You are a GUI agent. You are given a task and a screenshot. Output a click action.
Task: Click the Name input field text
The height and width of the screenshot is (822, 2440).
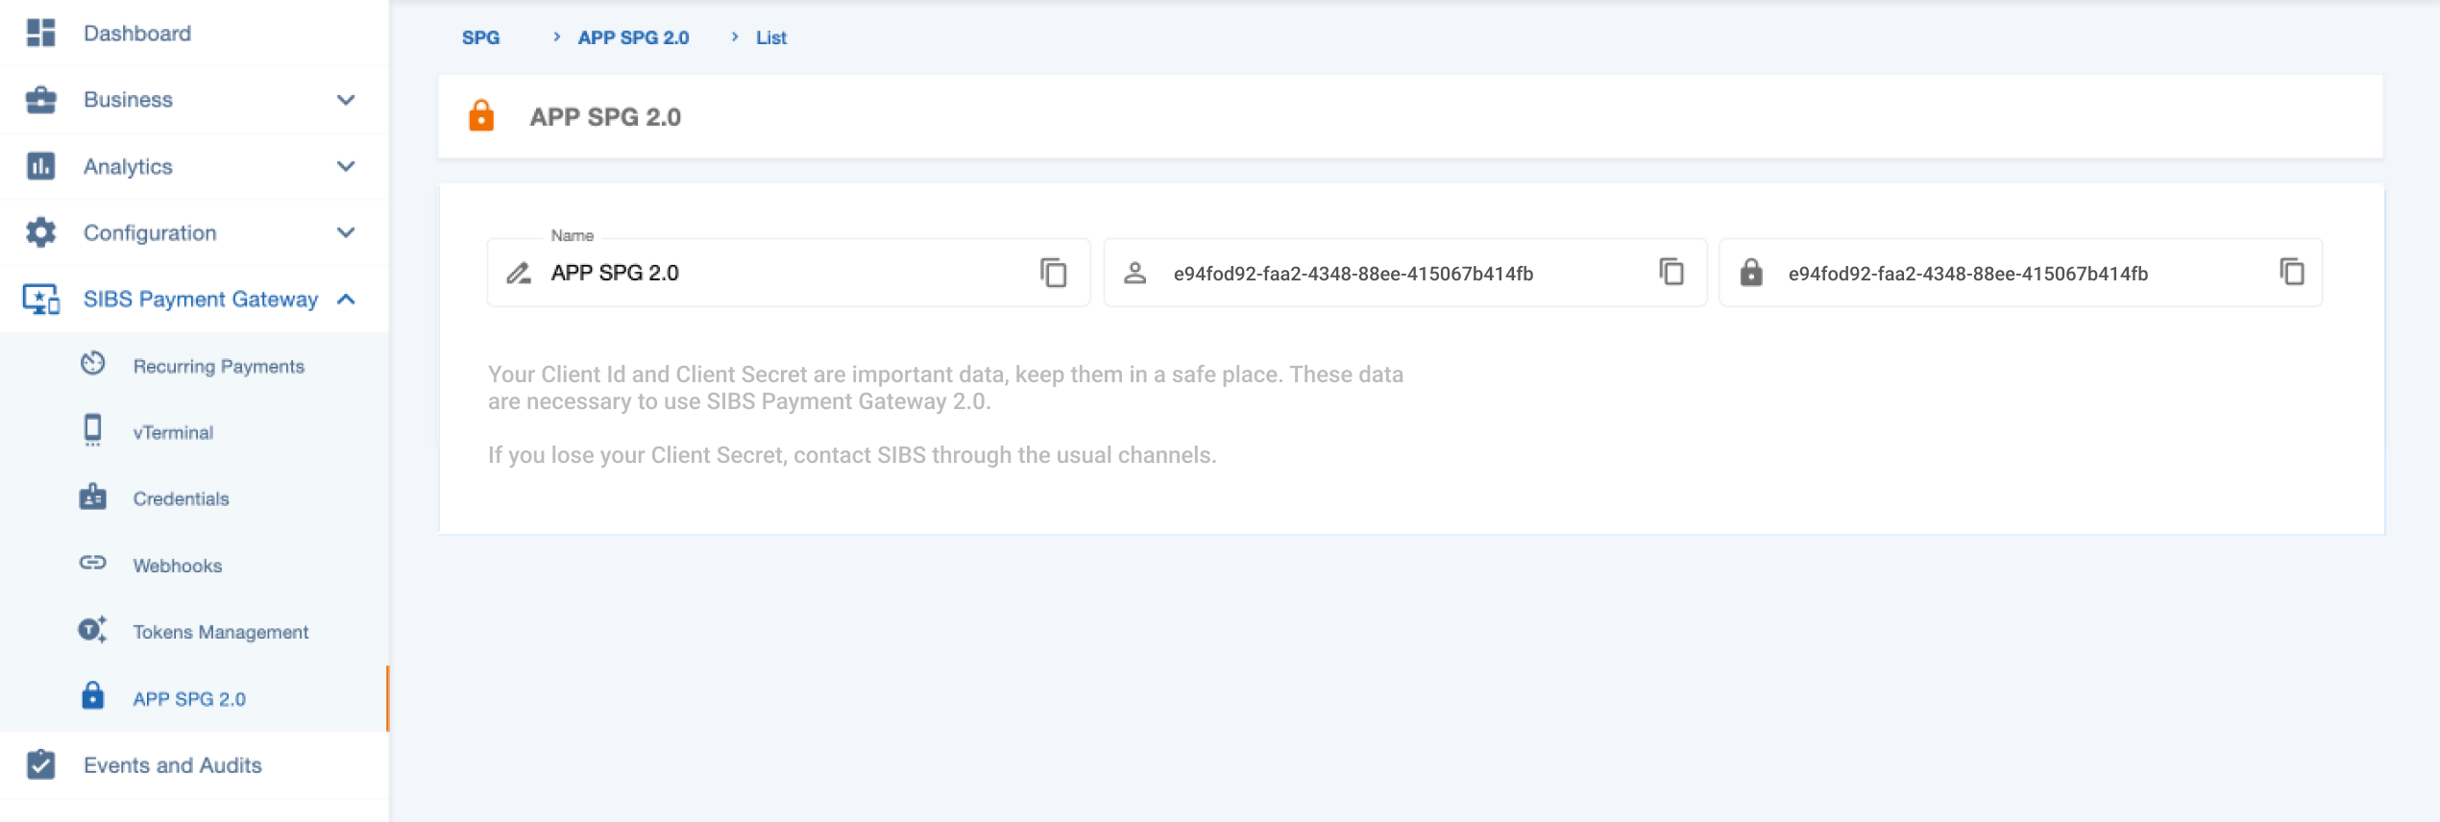pyautogui.click(x=615, y=274)
